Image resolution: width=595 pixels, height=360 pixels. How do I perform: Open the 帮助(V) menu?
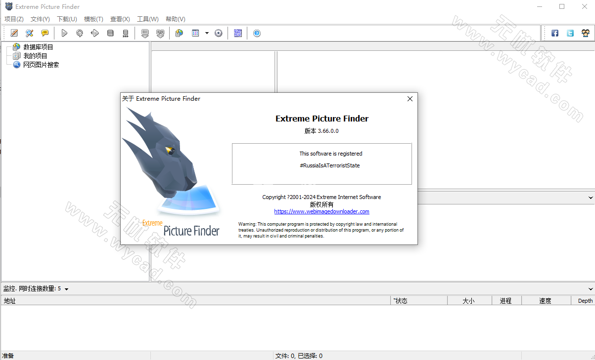click(175, 19)
